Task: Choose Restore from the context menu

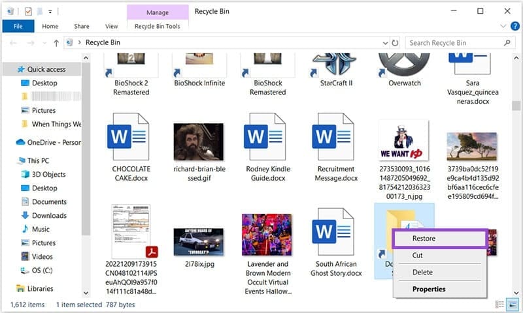Action: [x=424, y=239]
